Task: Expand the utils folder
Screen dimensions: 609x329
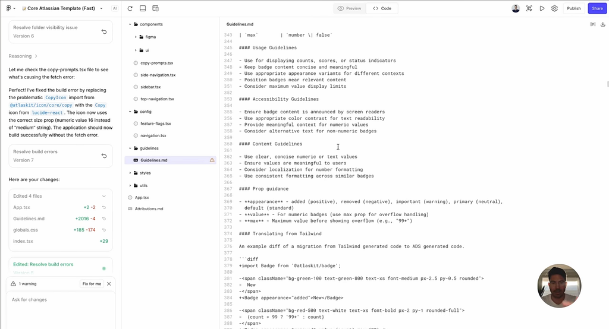Action: (130, 185)
